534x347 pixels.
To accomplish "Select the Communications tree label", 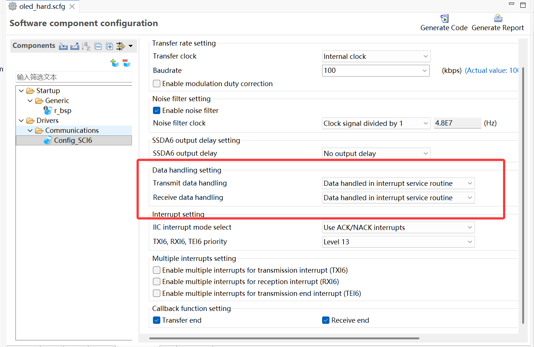I will 72,130.
